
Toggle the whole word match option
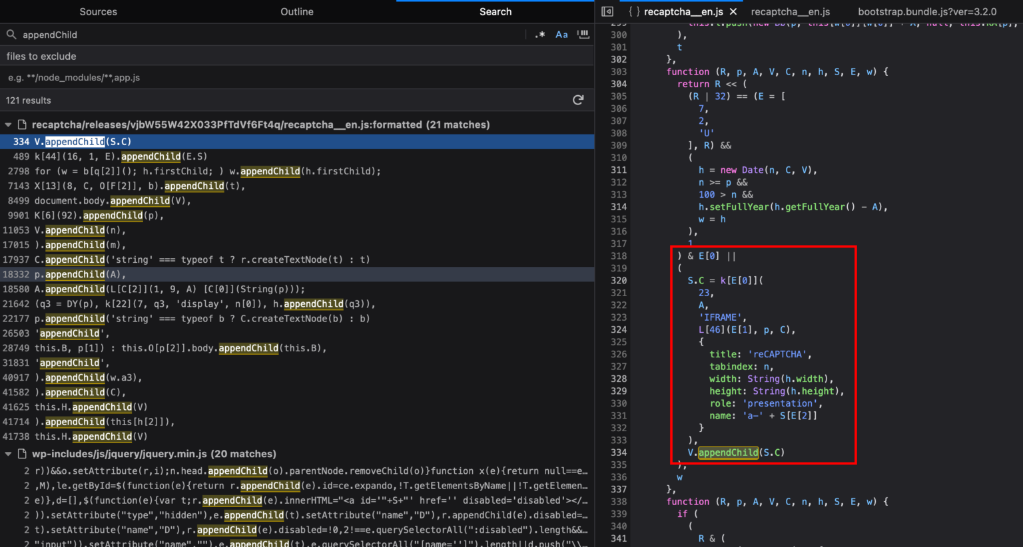click(583, 35)
